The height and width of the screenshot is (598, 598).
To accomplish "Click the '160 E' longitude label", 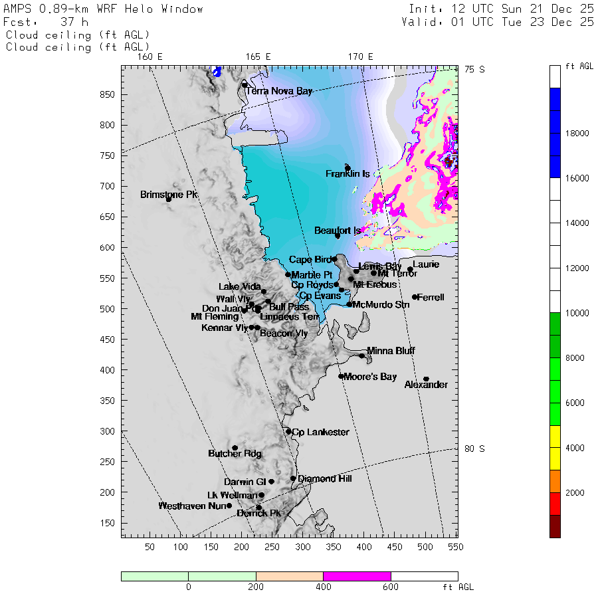I will click(x=150, y=57).
